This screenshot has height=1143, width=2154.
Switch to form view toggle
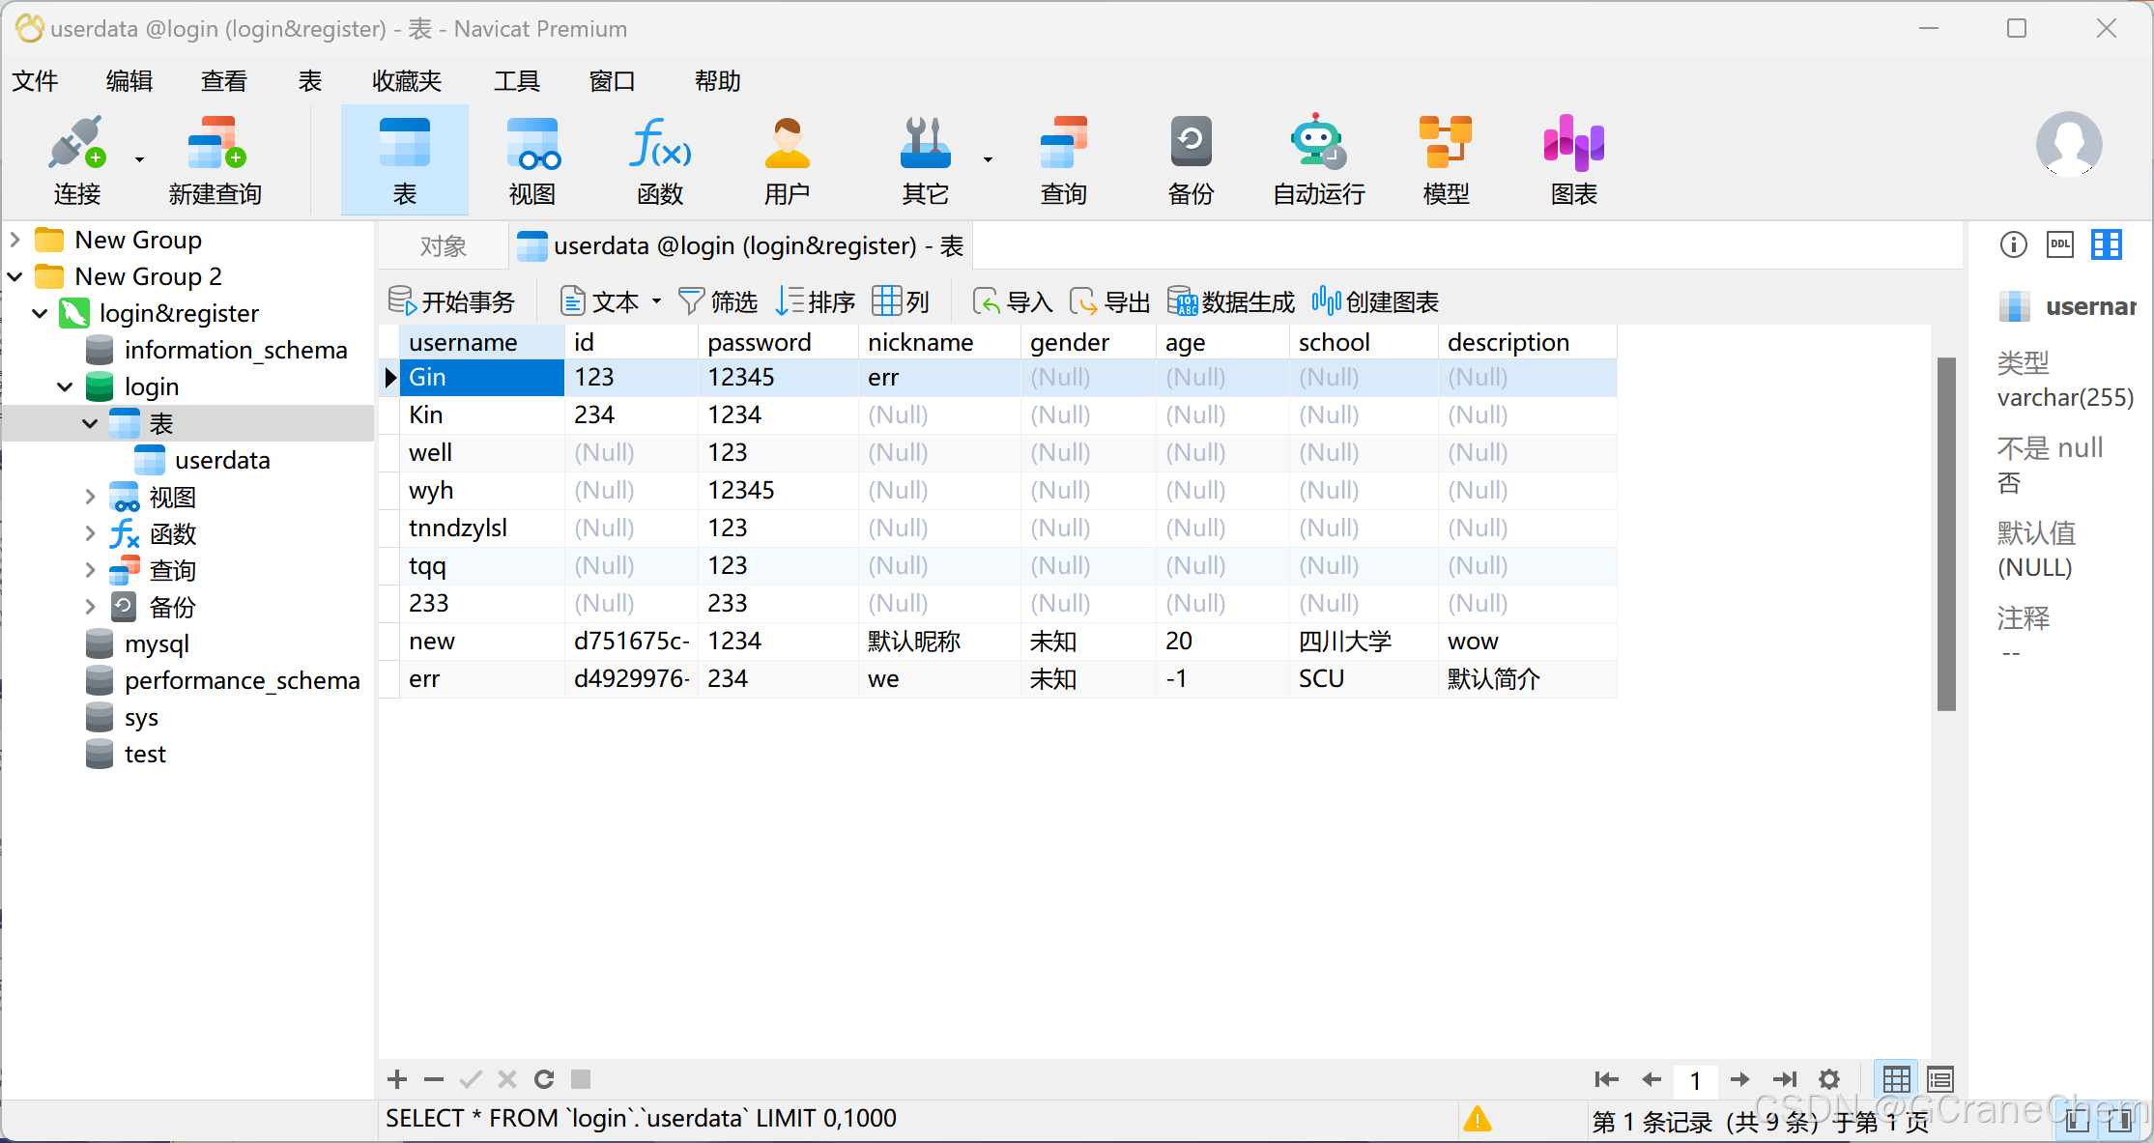[x=1939, y=1079]
